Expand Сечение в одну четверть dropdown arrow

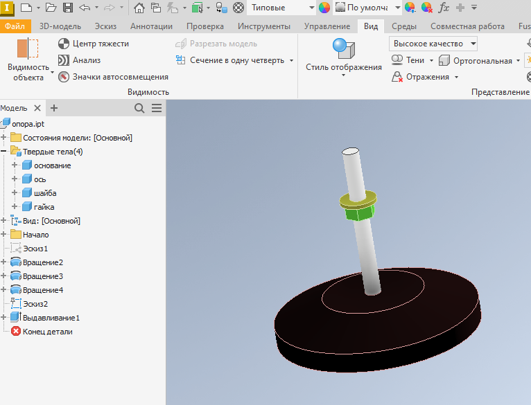291,60
